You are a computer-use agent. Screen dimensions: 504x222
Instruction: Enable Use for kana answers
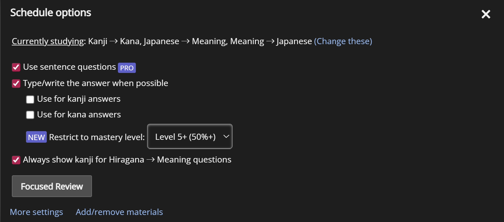point(30,115)
